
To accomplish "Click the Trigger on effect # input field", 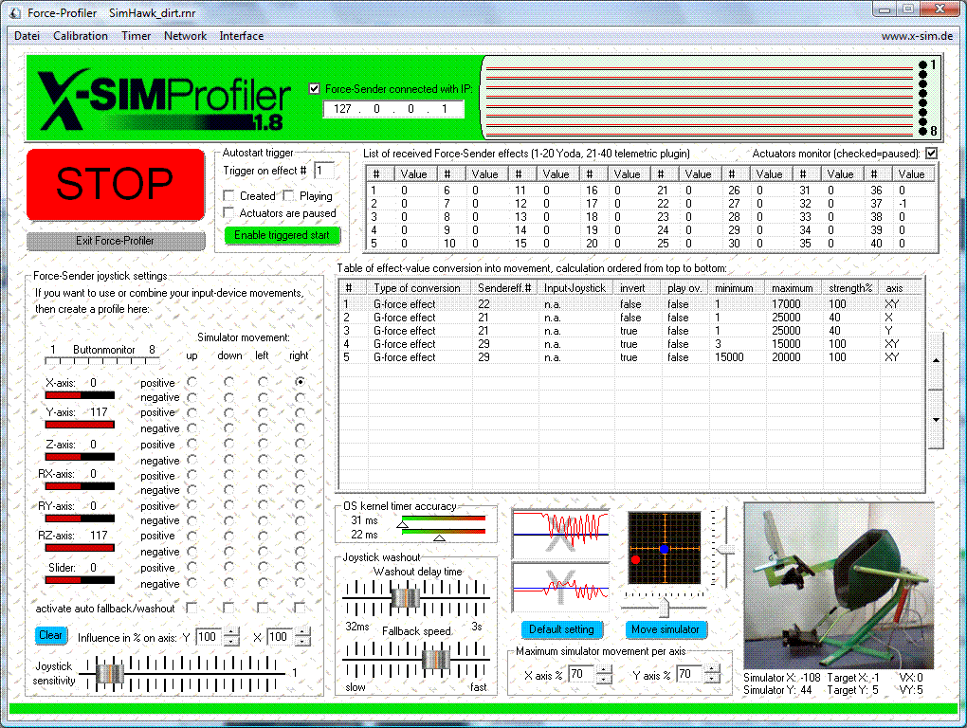I will [324, 170].
